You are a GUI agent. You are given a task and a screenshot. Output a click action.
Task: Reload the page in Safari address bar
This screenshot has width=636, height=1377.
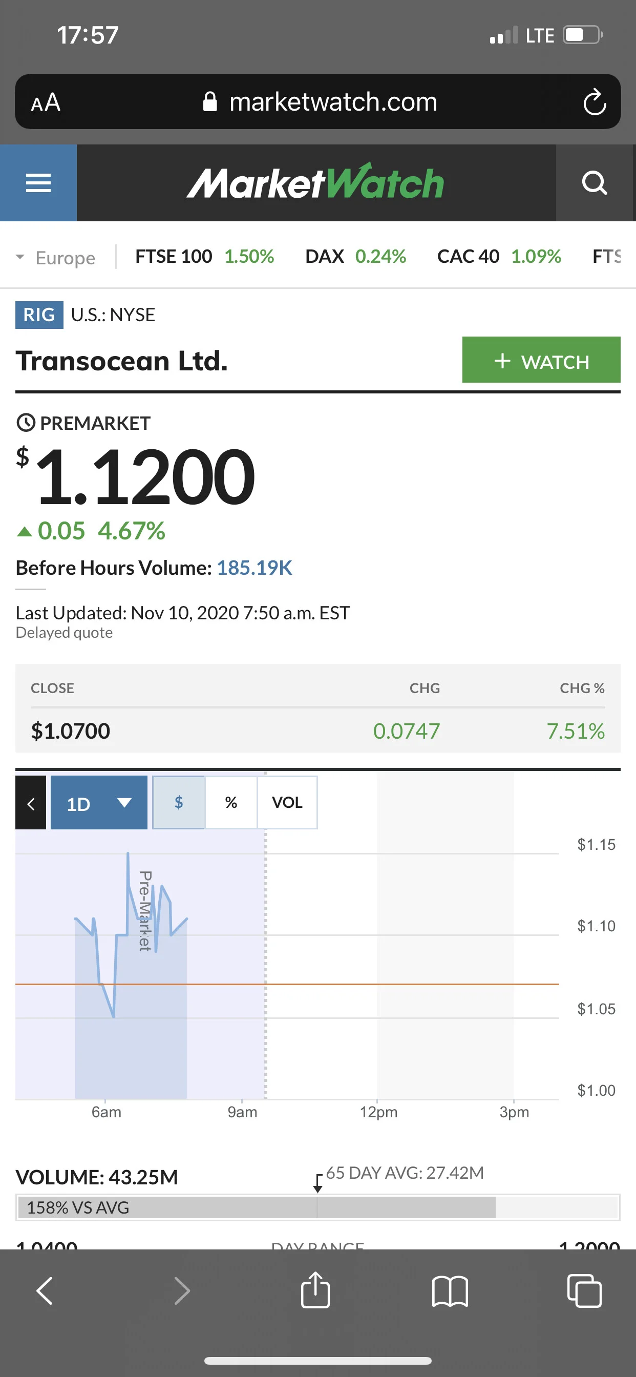[595, 102]
